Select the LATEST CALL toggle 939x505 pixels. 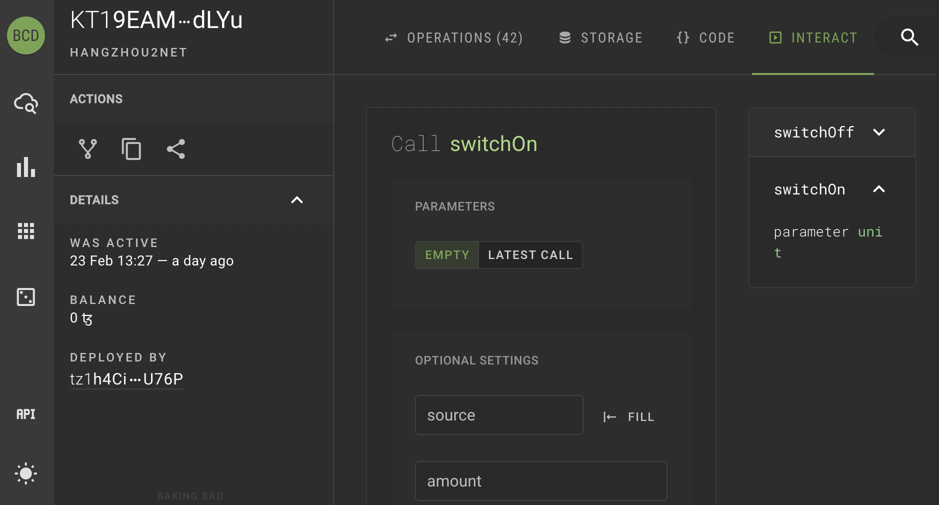[530, 255]
